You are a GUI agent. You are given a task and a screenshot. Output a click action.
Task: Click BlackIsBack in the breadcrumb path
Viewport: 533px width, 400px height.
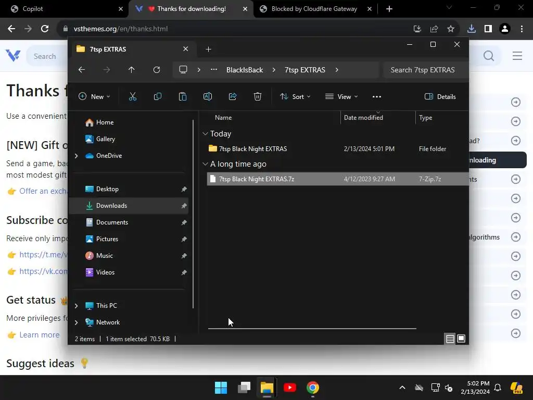click(x=245, y=70)
